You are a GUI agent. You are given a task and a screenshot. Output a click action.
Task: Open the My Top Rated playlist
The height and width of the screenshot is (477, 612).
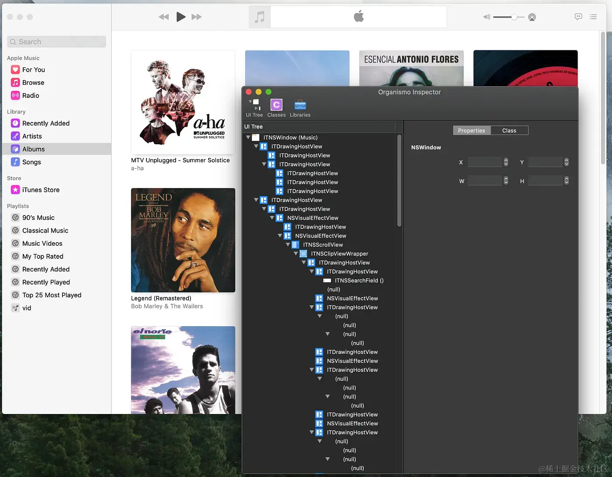(43, 256)
